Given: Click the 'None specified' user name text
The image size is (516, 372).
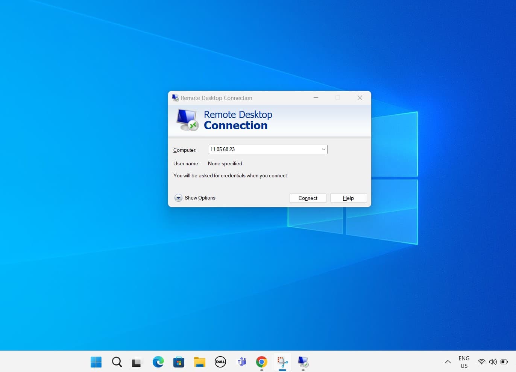Looking at the screenshot, I should tap(225, 163).
